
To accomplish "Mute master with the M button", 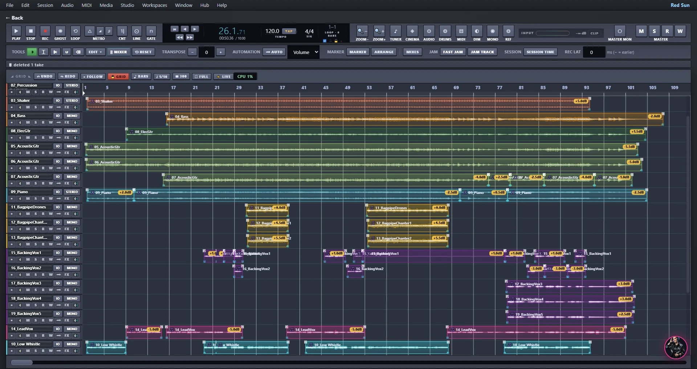I will [x=641, y=31].
